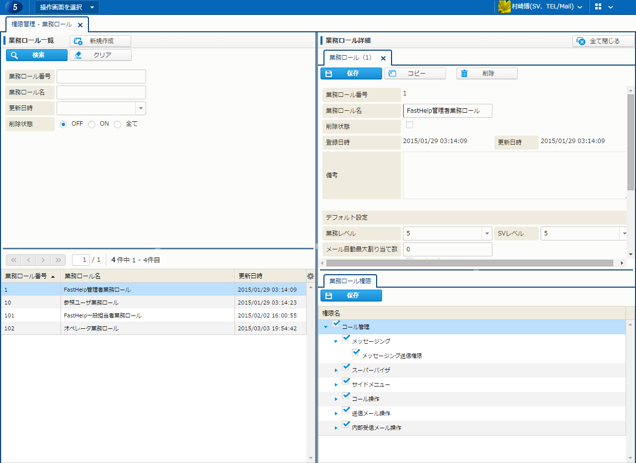Click the コピー button in role detail
Screen dimensions: 636x463
[x=415, y=74]
